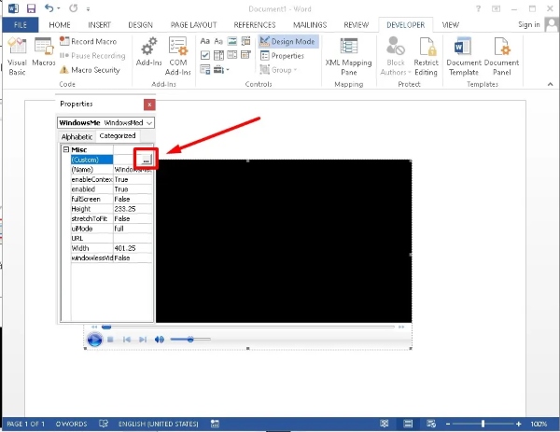
Task: Open the Document Template settings
Action: click(x=463, y=54)
